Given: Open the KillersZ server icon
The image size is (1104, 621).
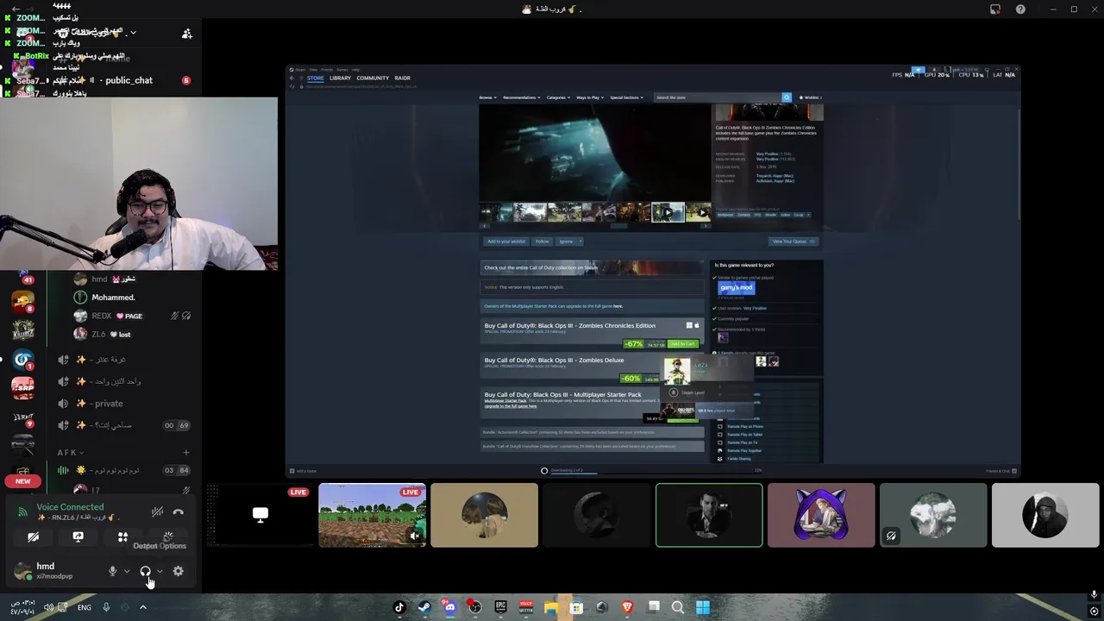Looking at the screenshot, I should (23, 330).
